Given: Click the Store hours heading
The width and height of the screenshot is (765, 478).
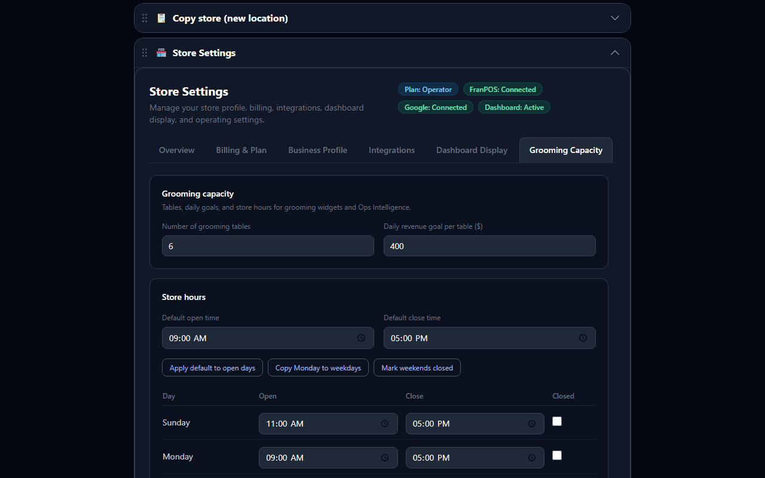Looking at the screenshot, I should [183, 297].
